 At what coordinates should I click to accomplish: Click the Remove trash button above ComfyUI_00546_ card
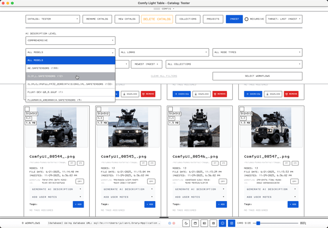[220, 94]
